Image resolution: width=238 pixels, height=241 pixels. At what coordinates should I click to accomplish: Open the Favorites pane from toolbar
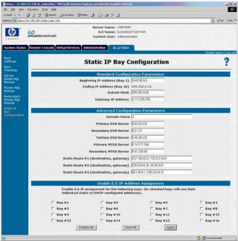67,15
